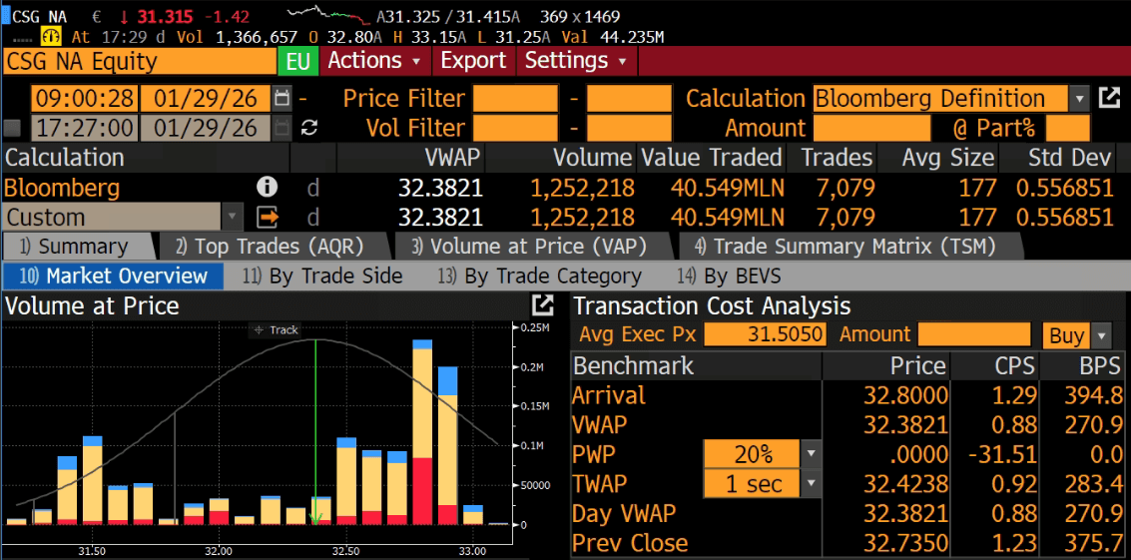The image size is (1131, 560).
Task: Click pop-out icon beside Calculation dropdown
Action: coord(1108,98)
